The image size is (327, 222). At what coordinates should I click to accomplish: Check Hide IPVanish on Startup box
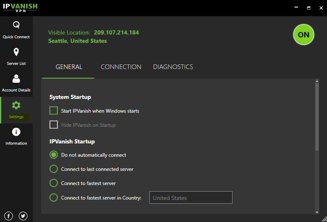pyautogui.click(x=54, y=125)
